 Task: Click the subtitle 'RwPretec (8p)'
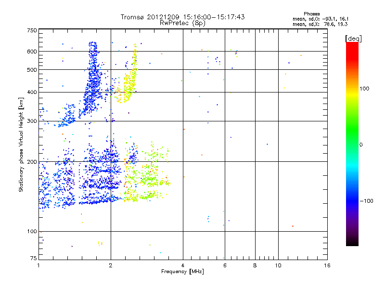182,23
